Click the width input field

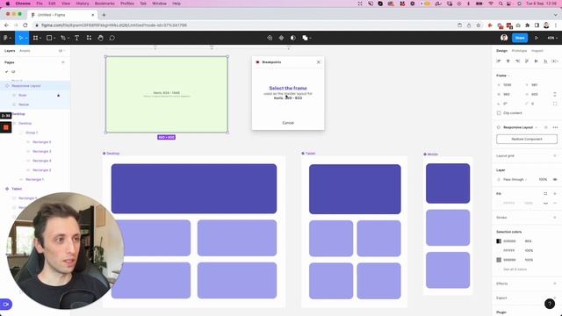tap(509, 94)
